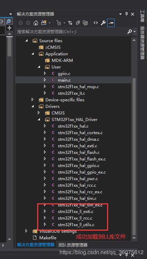This screenshot has height=259, width=147.
Task: Click the Application folder icon
Action: (41, 54)
